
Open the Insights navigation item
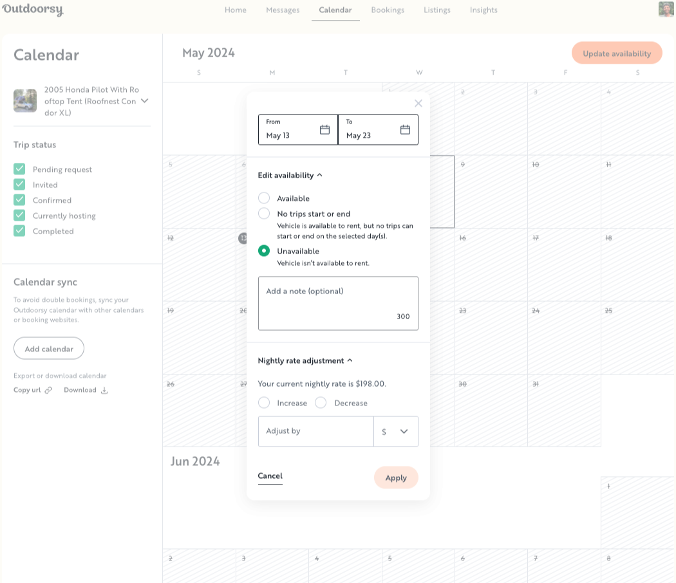point(484,10)
